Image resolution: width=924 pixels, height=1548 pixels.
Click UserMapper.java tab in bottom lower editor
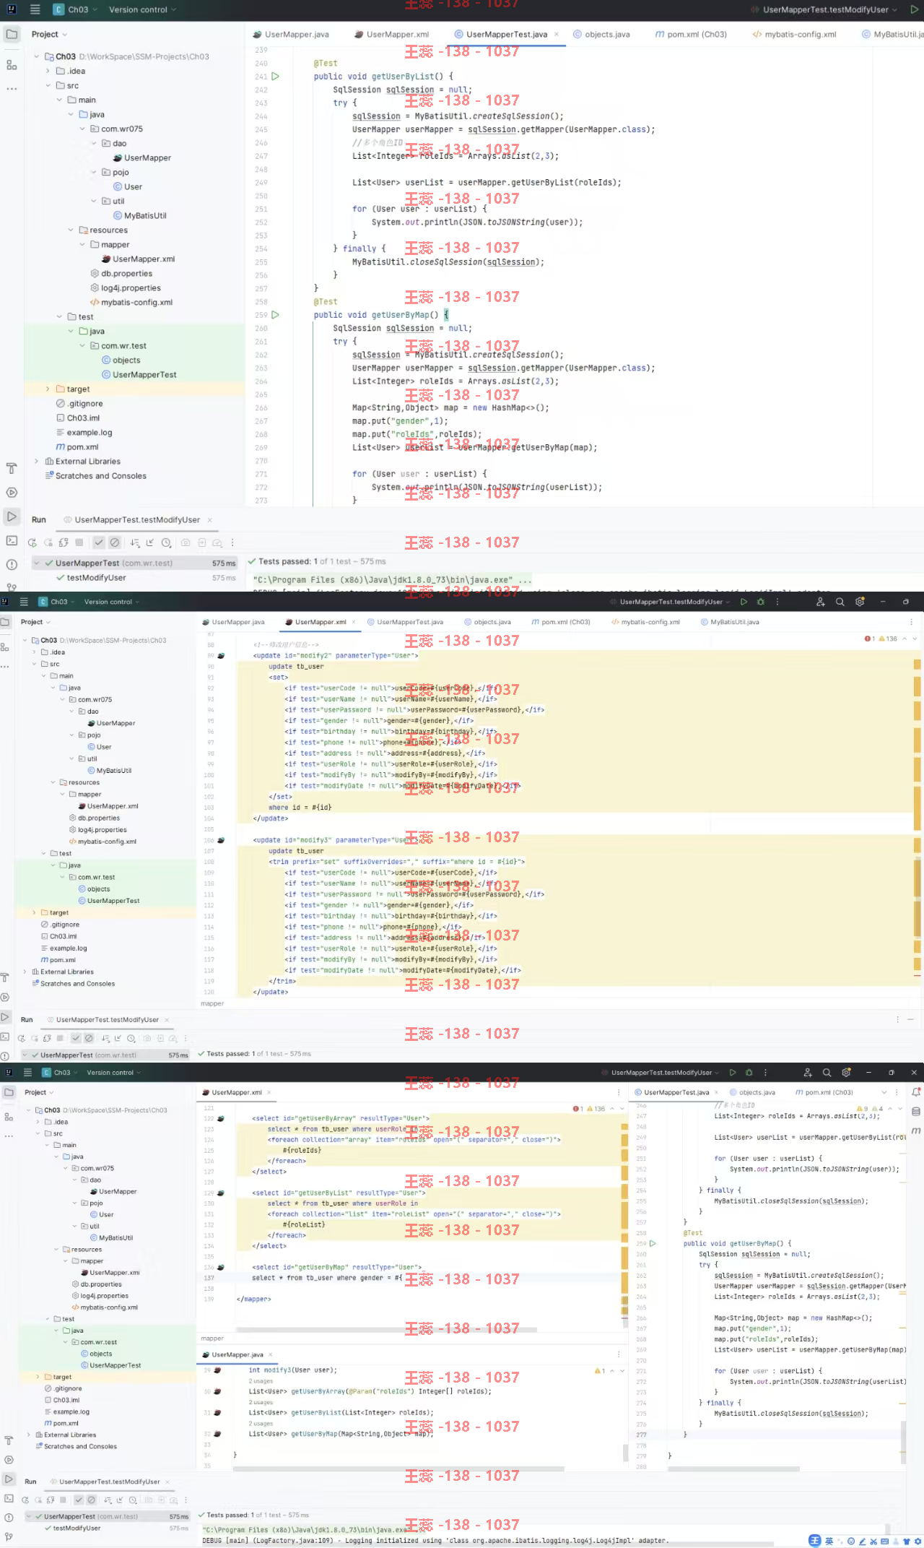point(233,1354)
